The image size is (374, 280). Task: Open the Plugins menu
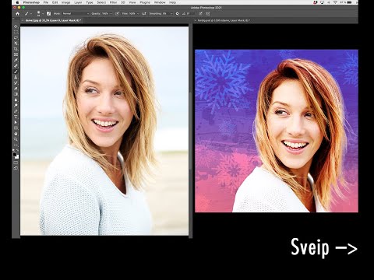145,2
